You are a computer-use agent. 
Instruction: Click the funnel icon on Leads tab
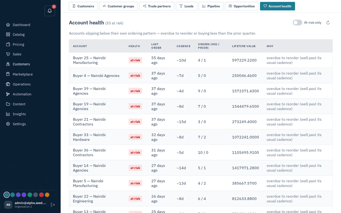[181, 6]
